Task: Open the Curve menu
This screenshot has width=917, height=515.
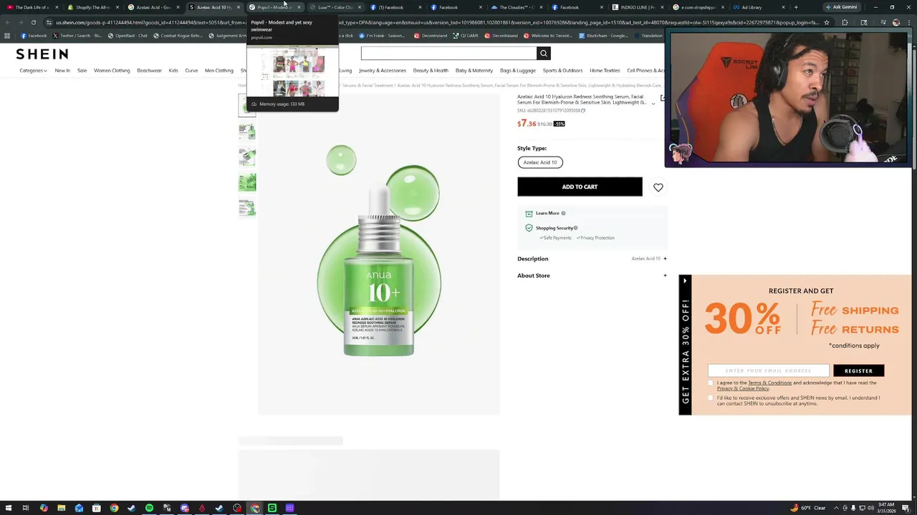Action: pos(191,71)
